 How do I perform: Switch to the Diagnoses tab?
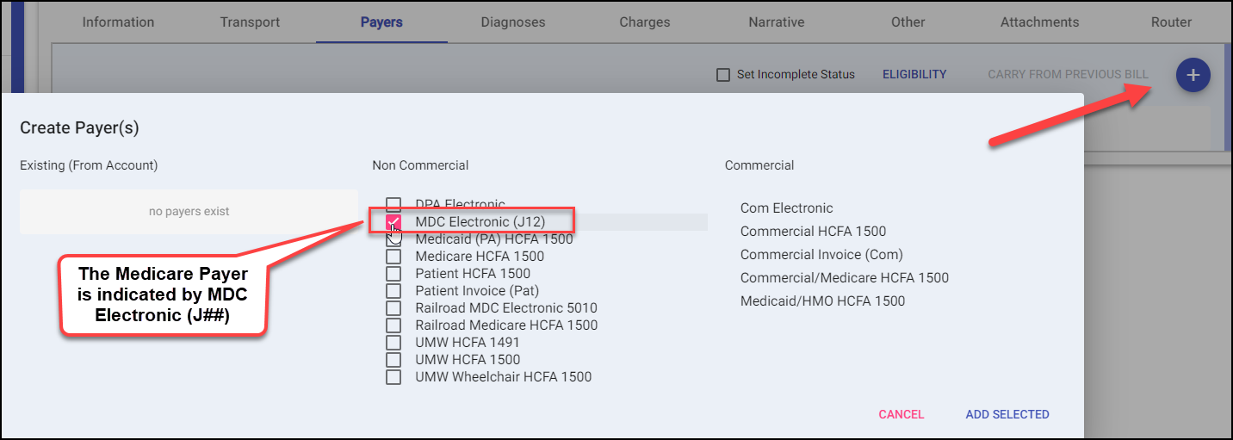point(512,22)
